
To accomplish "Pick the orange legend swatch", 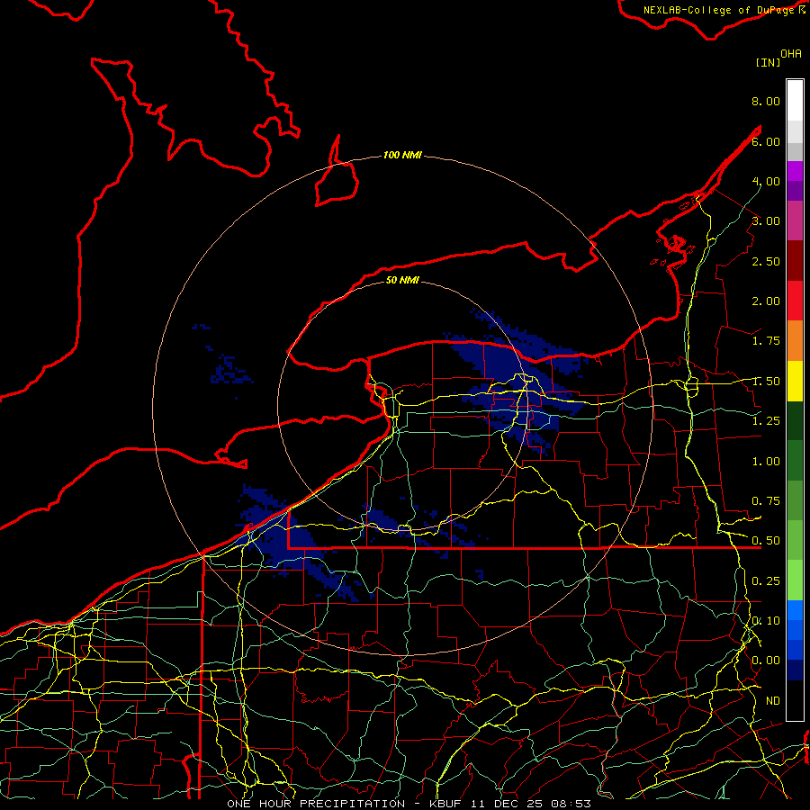I will [x=795, y=341].
